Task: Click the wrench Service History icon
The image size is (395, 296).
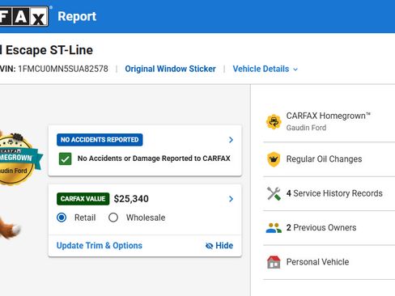Action: [274, 193]
